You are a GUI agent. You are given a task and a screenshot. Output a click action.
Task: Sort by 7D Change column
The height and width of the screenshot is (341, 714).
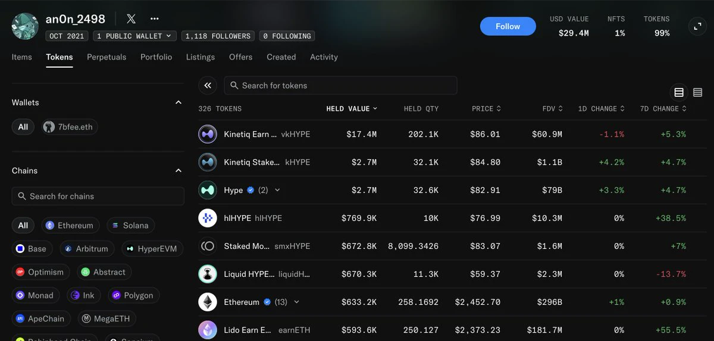tap(663, 109)
